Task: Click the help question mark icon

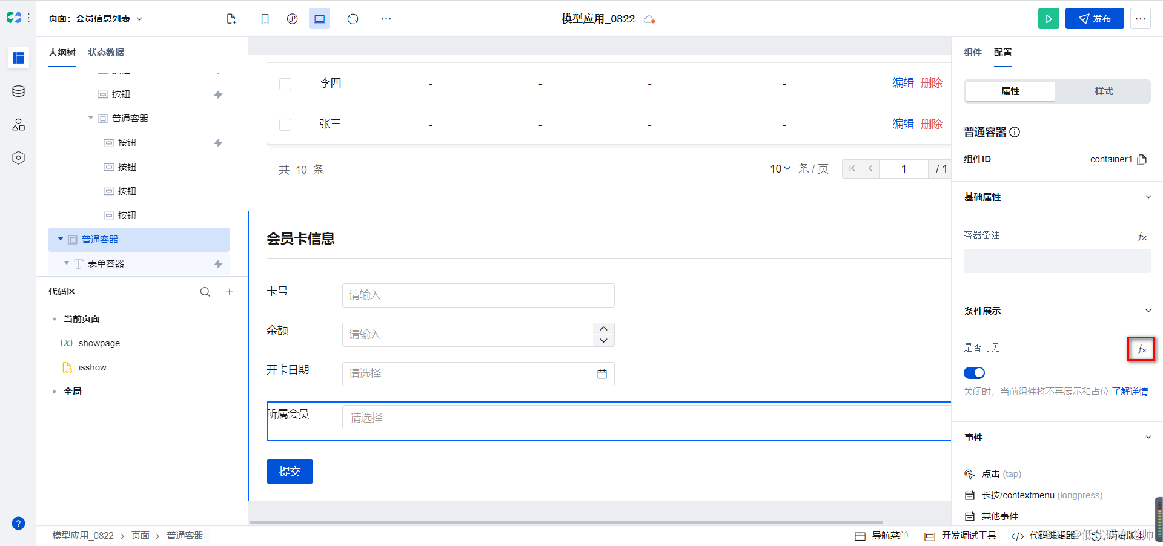Action: pos(18,523)
